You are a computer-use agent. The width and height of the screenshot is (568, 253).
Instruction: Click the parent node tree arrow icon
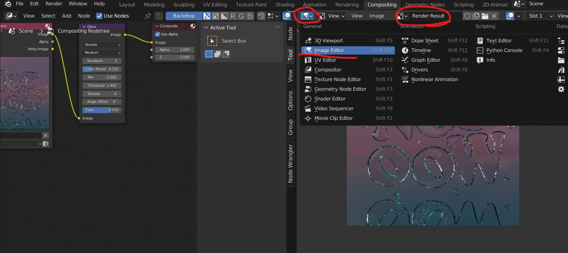(x=159, y=16)
